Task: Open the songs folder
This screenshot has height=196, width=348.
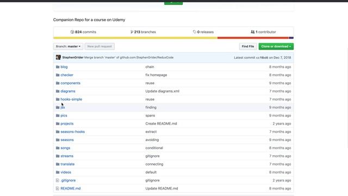Action: tap(65, 148)
